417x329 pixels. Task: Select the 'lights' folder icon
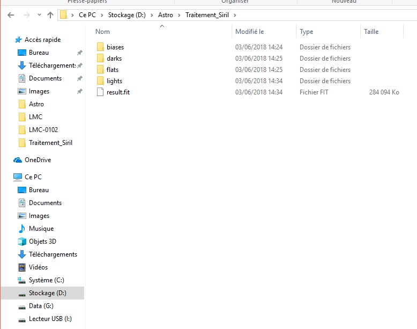coord(100,81)
